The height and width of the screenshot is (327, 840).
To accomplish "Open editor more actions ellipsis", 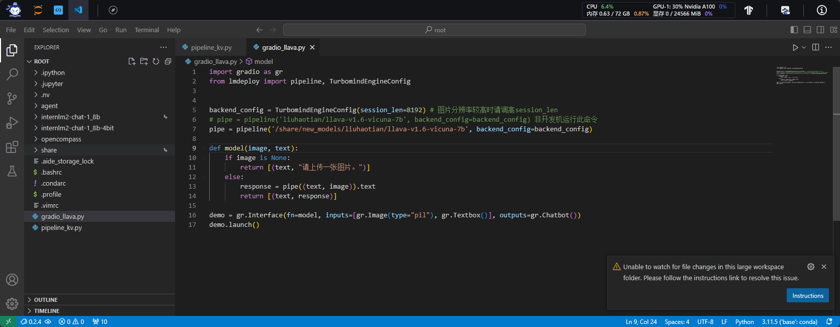I will (x=828, y=47).
